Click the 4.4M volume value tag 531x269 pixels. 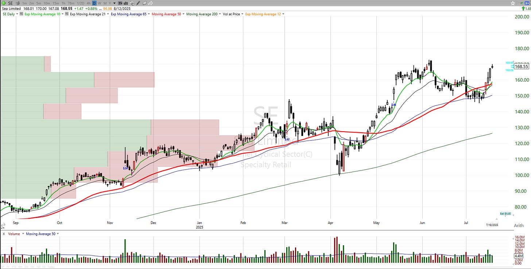point(518,256)
